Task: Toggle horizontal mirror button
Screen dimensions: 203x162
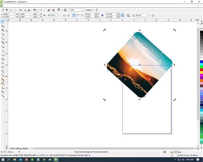Action: 64,15
